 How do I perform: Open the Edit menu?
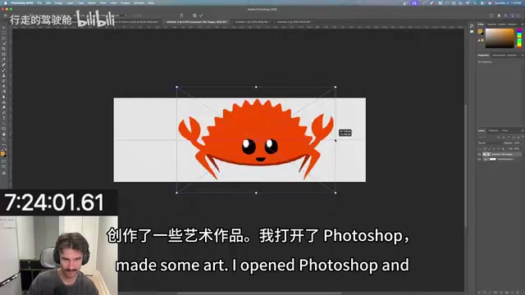48,2
